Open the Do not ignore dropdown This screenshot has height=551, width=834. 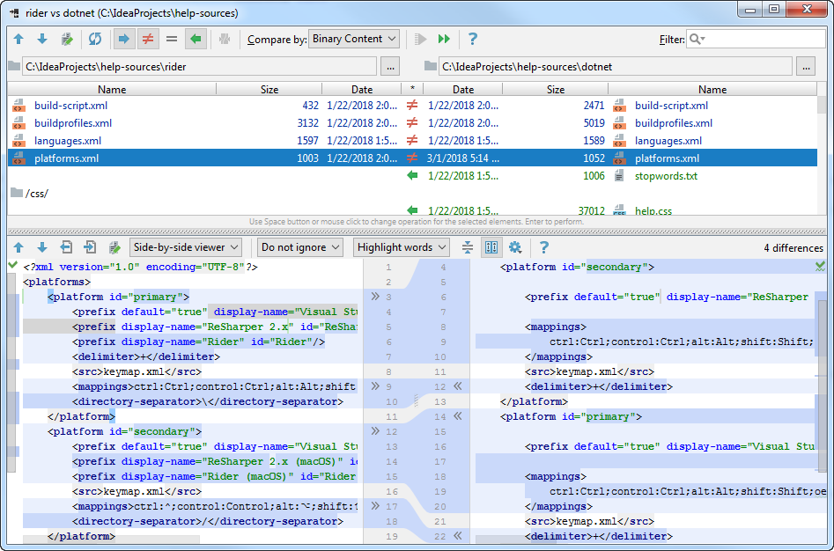point(300,247)
